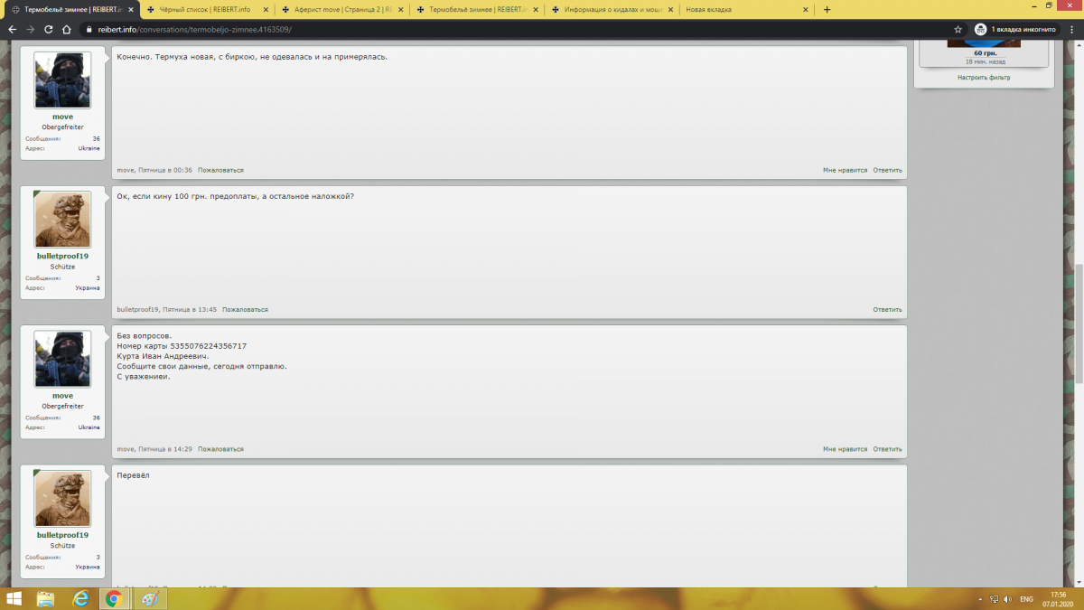Click the card number 5355076224356717 text
The height and width of the screenshot is (610, 1084).
(209, 346)
